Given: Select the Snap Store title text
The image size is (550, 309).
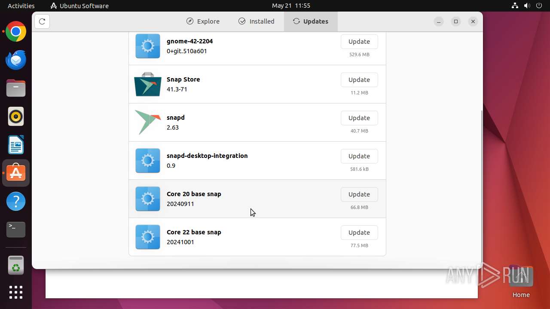Looking at the screenshot, I should (183, 79).
